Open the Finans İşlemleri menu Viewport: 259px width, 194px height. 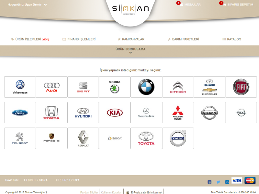click(79, 39)
